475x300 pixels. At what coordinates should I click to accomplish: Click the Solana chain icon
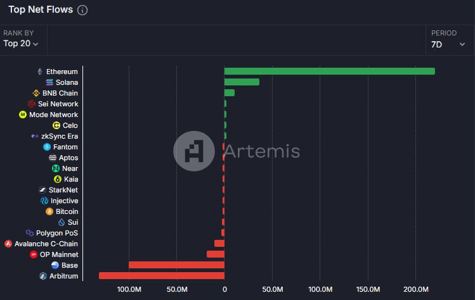pos(49,82)
